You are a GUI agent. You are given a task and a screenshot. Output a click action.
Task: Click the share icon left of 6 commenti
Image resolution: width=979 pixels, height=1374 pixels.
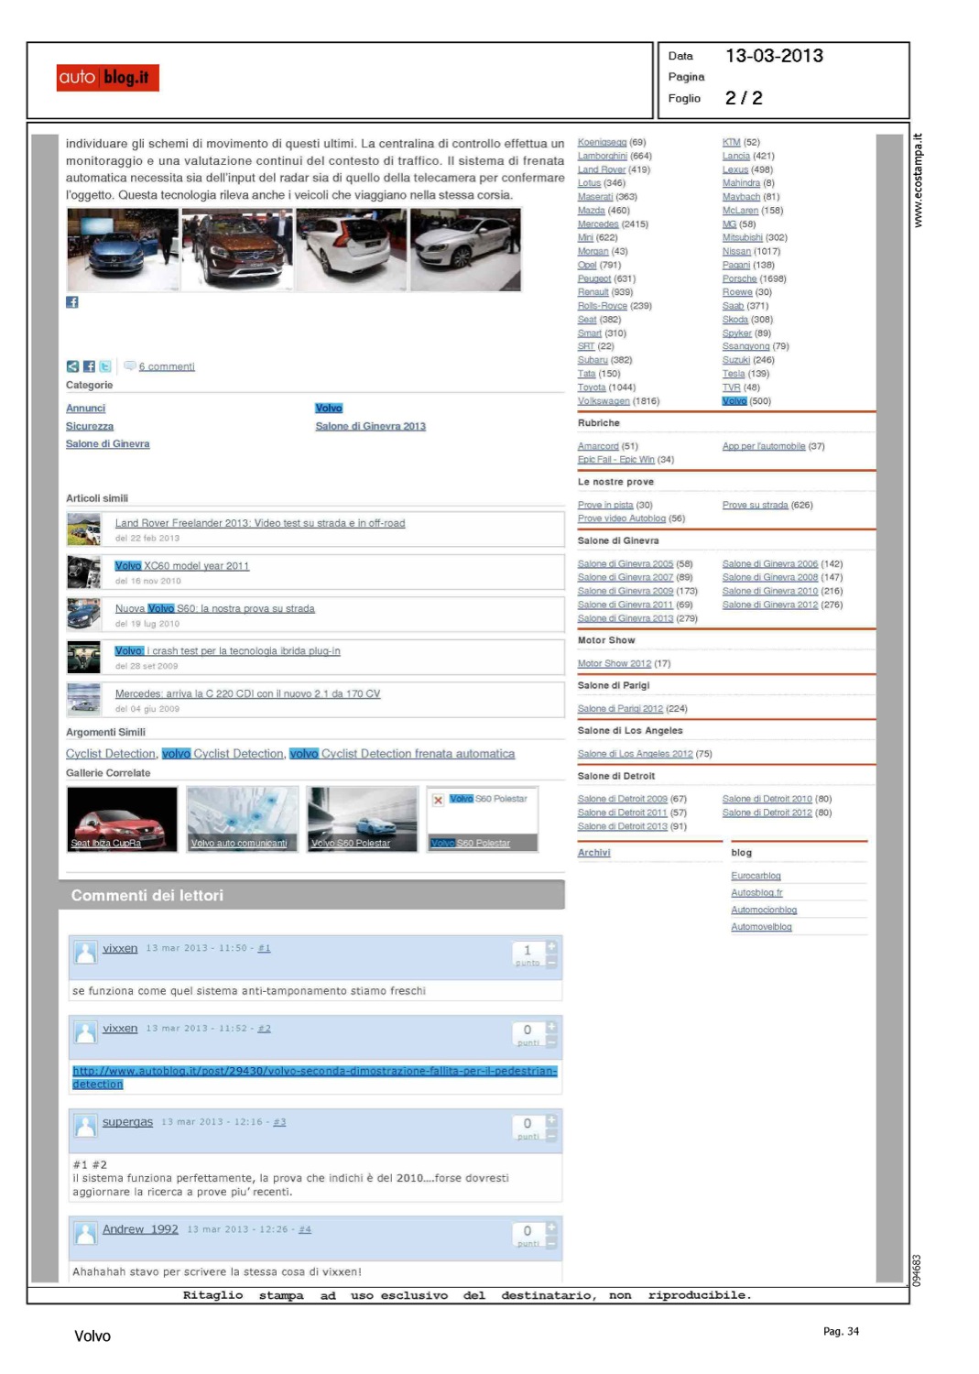(72, 366)
